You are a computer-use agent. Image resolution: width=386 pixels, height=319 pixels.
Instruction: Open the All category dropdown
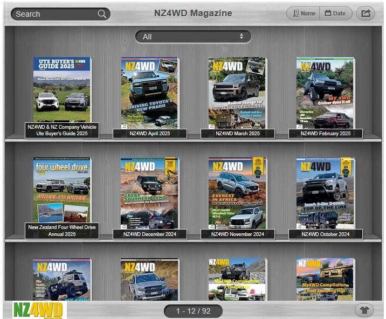(x=193, y=37)
